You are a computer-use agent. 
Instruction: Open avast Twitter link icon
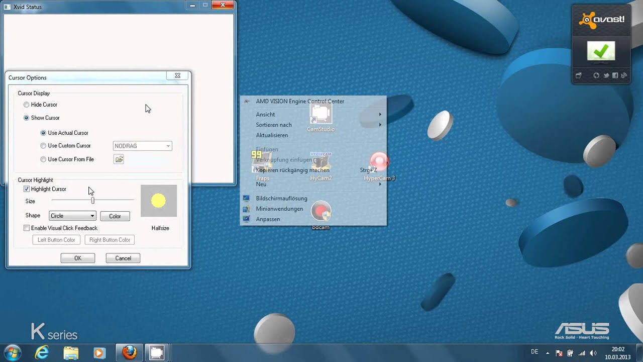tap(606, 75)
